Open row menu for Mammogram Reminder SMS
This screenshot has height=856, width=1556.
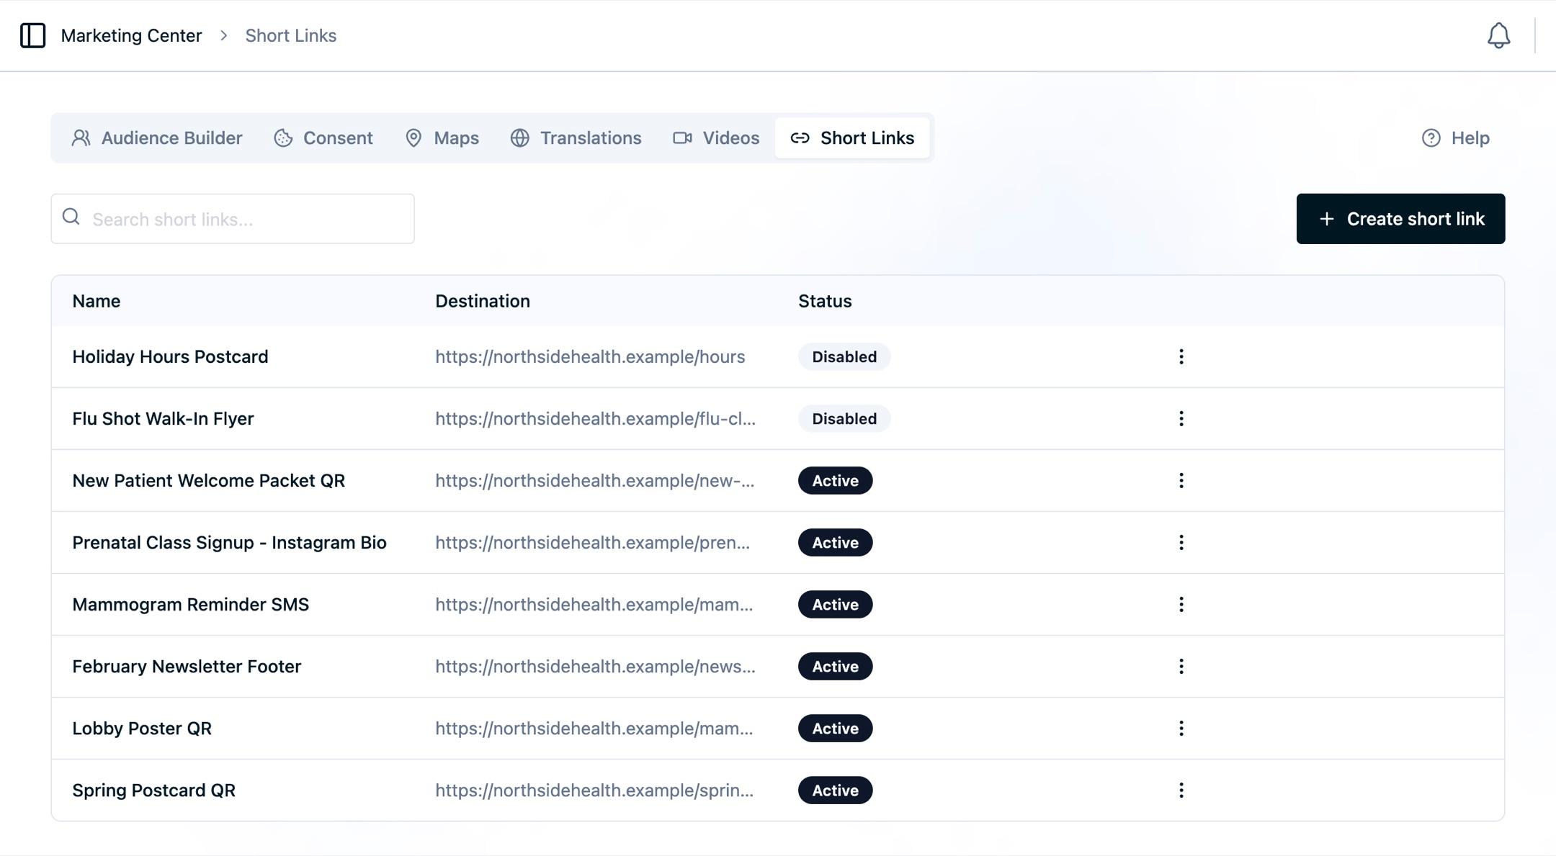coord(1181,605)
